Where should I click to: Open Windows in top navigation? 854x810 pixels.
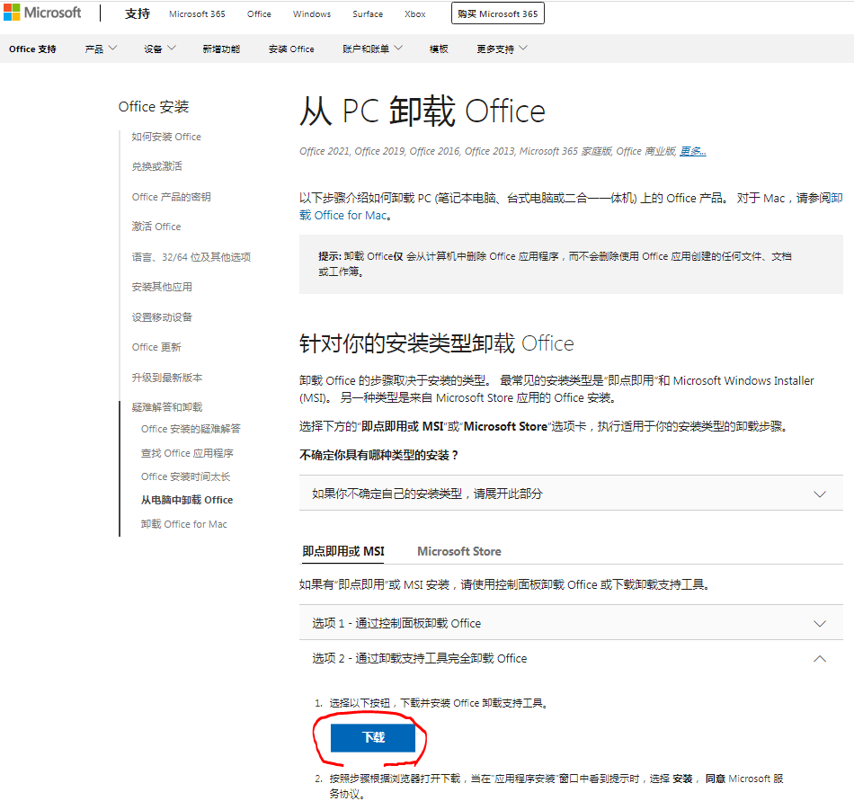click(312, 14)
